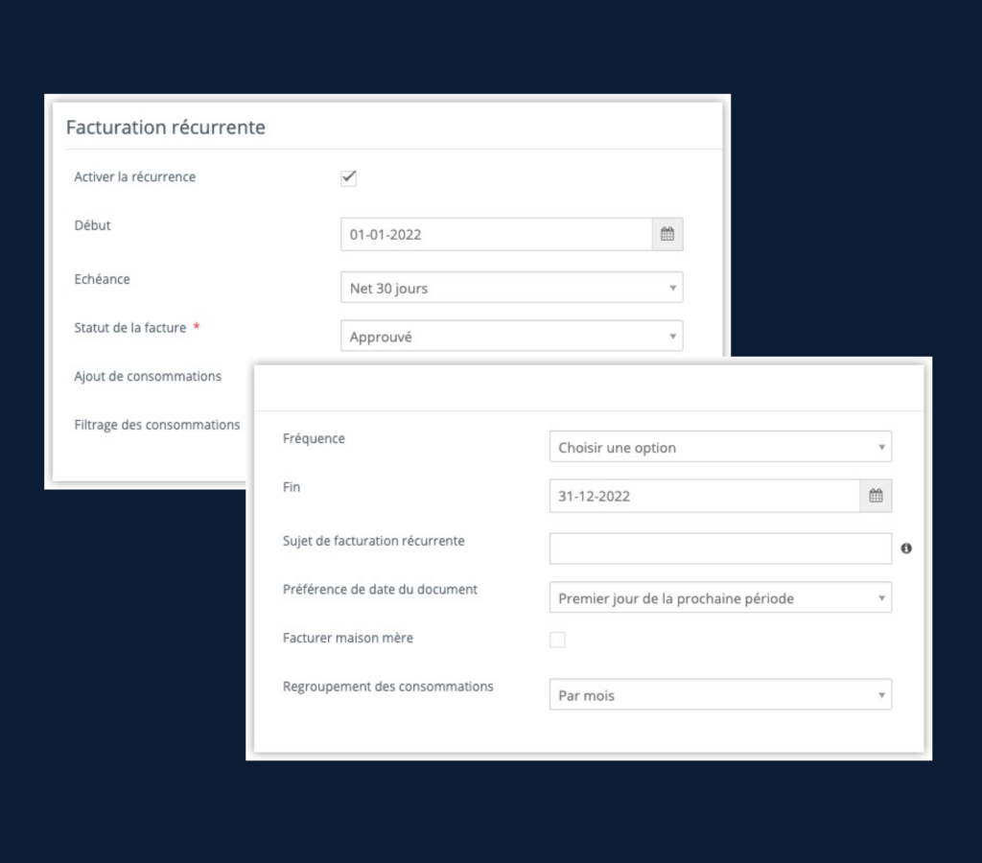The height and width of the screenshot is (863, 982).
Task: Open the Statut de la facture dropdown
Action: pyautogui.click(x=512, y=337)
